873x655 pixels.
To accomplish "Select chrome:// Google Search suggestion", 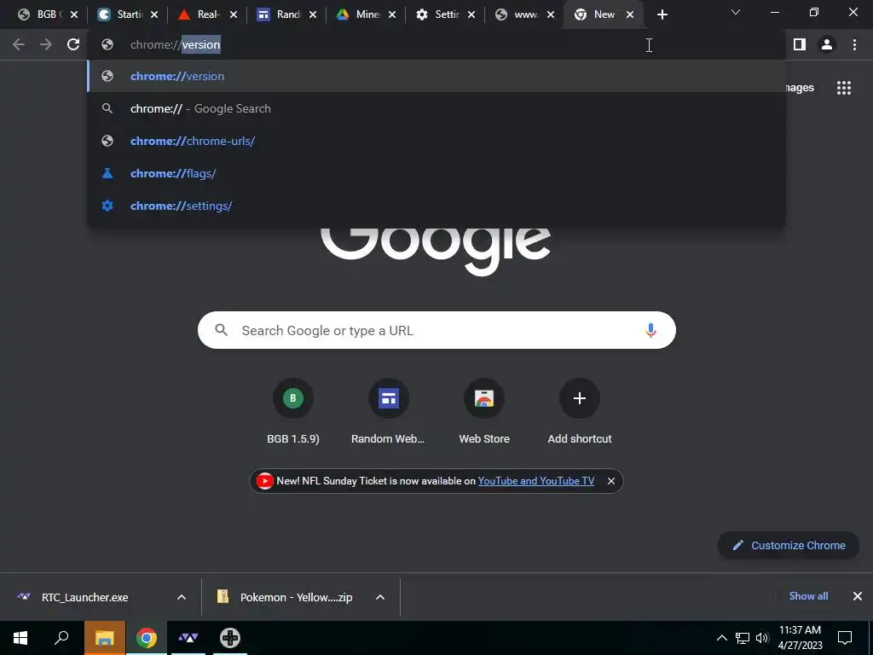I will pyautogui.click(x=436, y=108).
